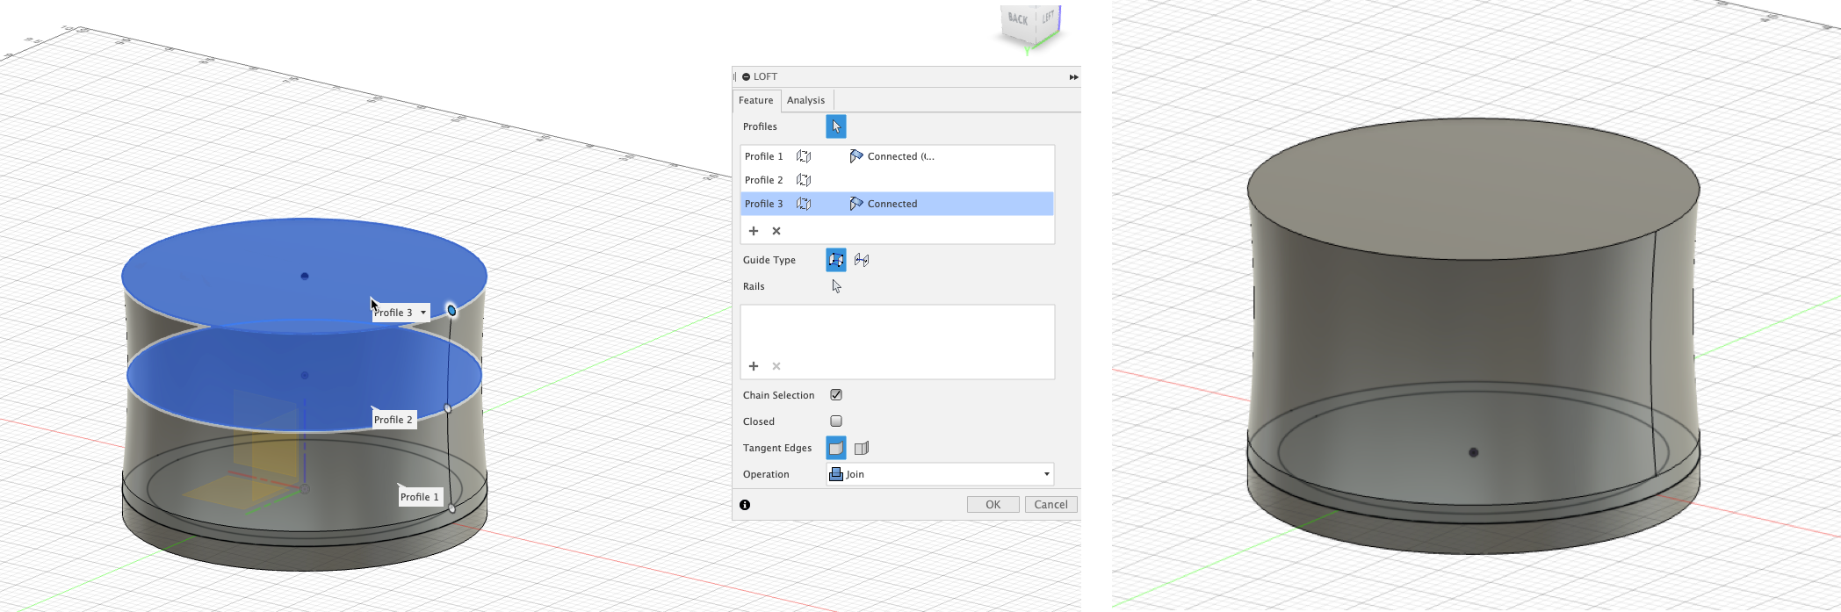Cancel the loft operation
Screen dimensions: 1841x612
point(1050,505)
